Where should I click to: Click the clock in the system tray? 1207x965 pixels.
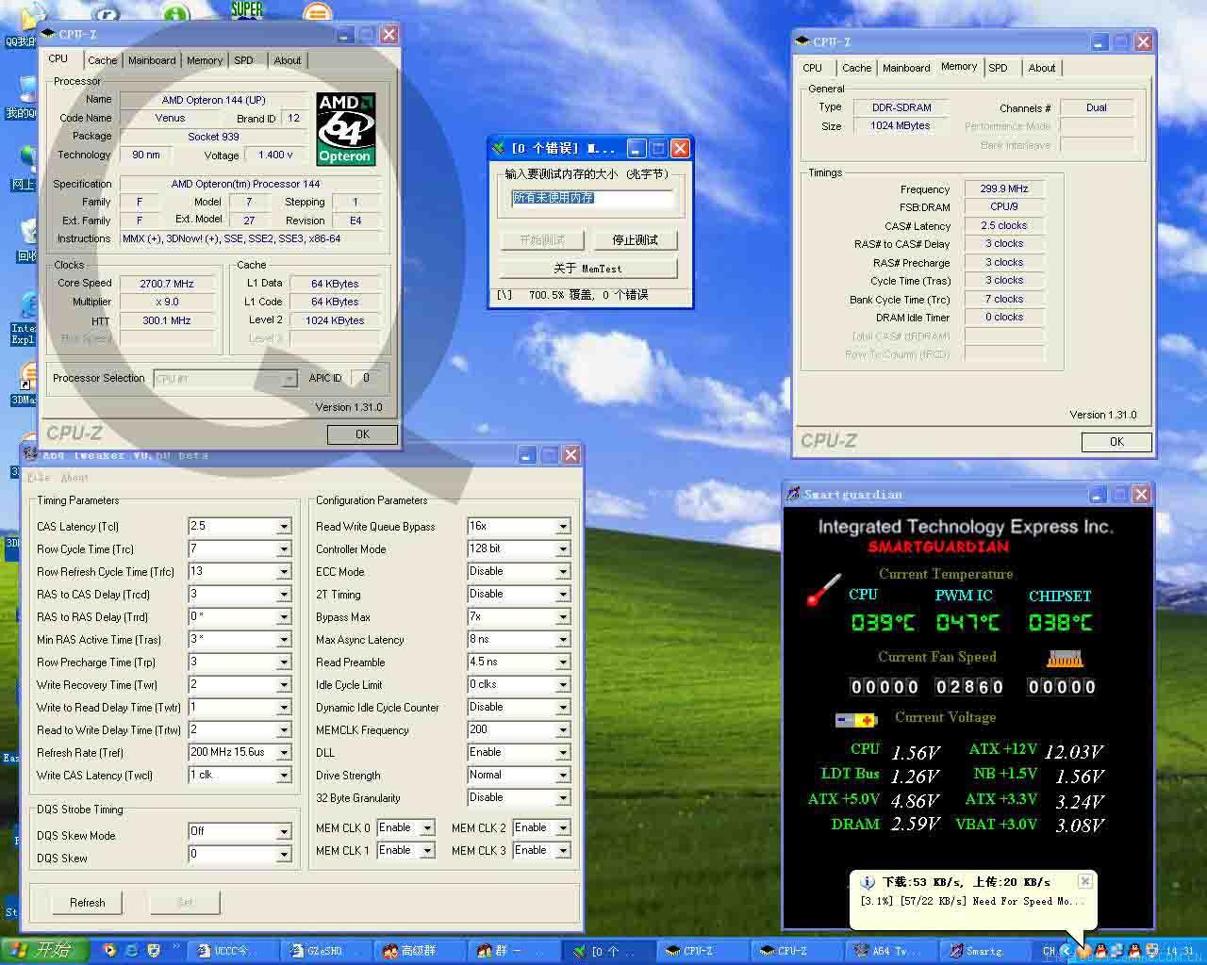[x=1179, y=951]
